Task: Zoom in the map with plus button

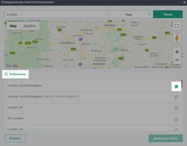Action: 177,52
